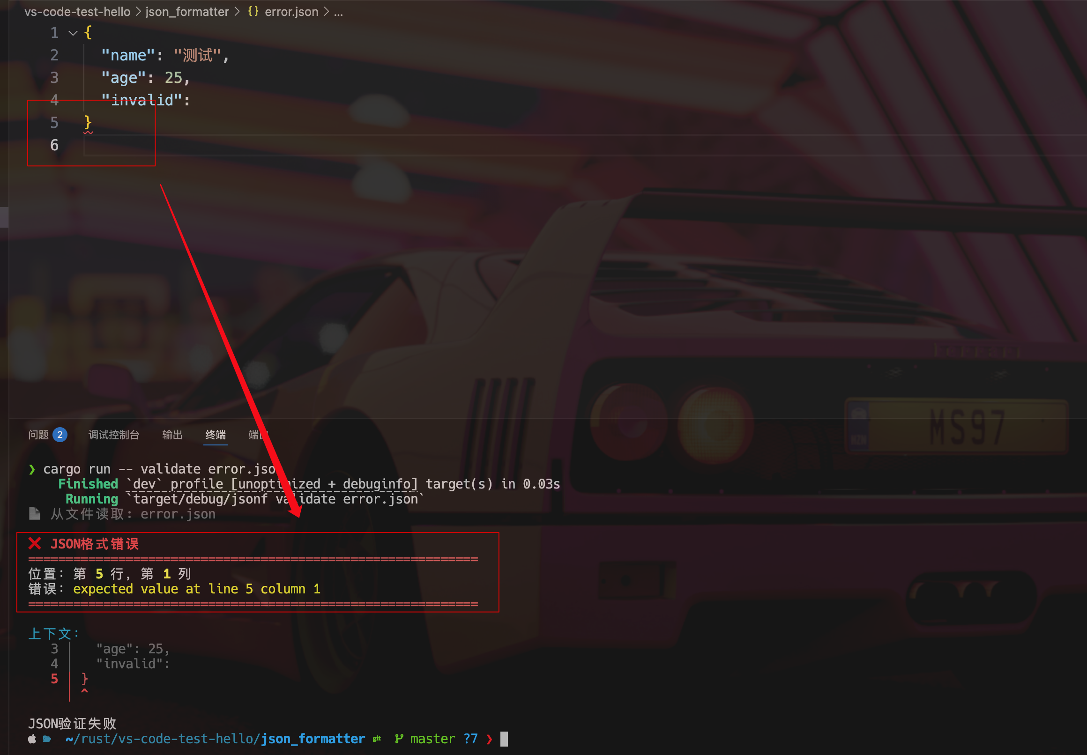Viewport: 1087px width, 755px height.
Task: Click error.json file name in breadcrumb
Action: click(x=291, y=11)
